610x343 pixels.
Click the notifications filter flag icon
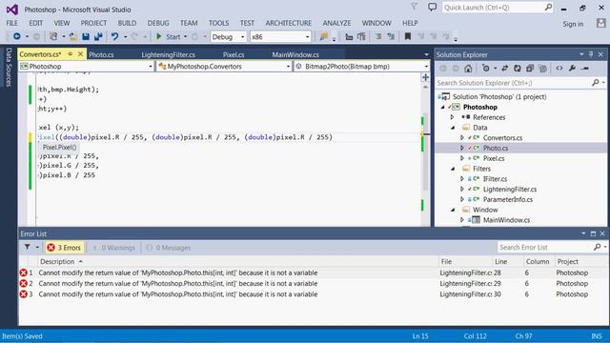[415, 7]
